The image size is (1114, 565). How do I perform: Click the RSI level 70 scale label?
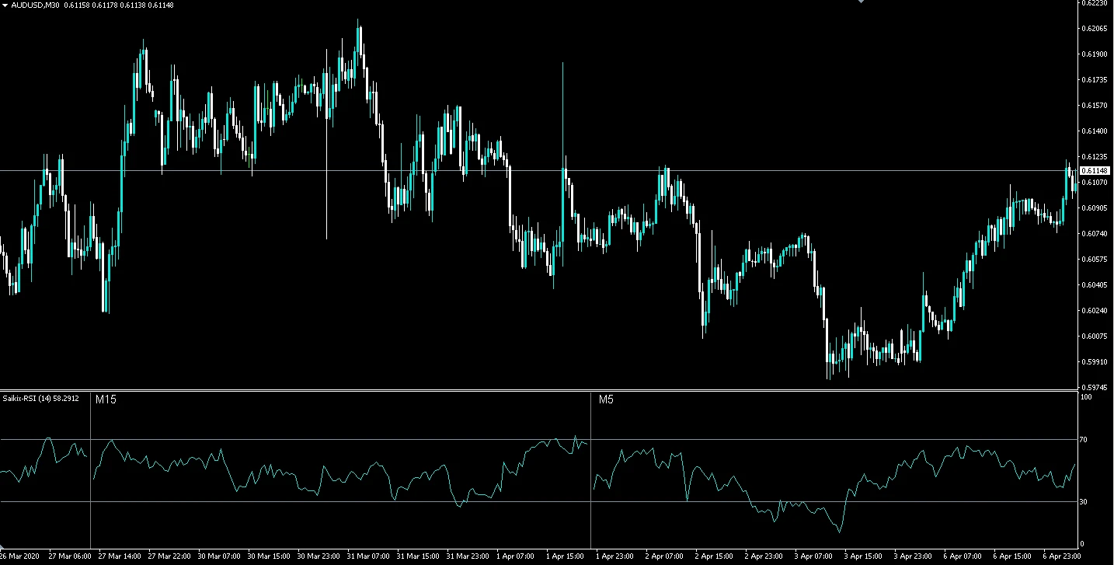(x=1086, y=440)
